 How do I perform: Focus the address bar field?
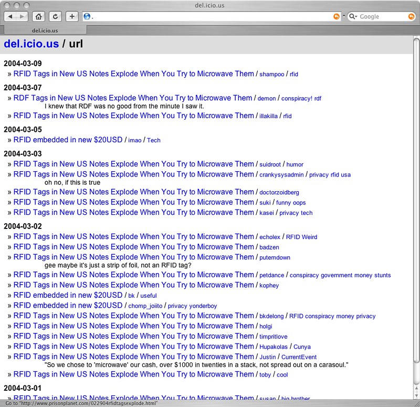212,17
